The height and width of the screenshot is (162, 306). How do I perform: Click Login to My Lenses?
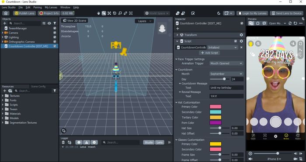[252, 13]
